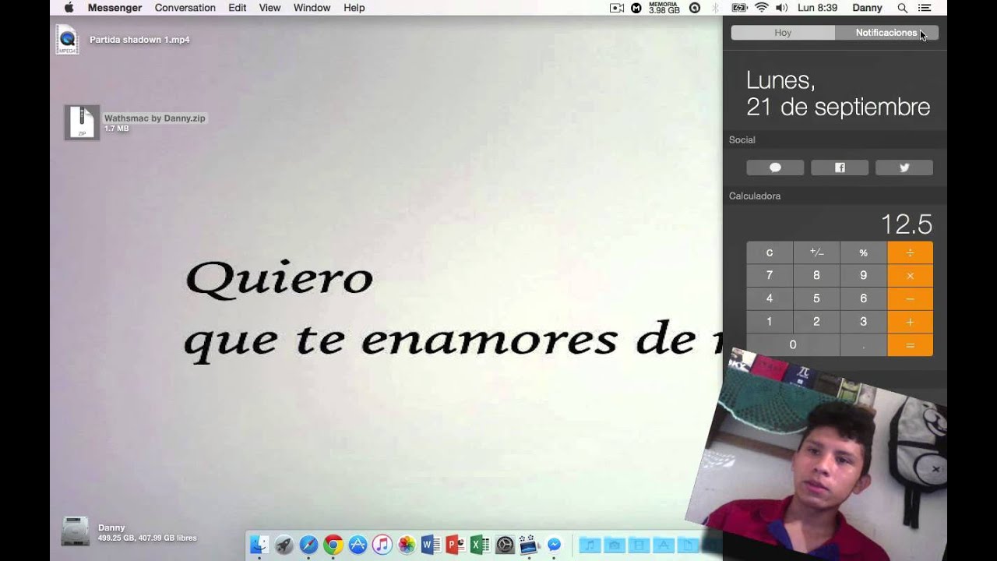The width and height of the screenshot is (997, 561).
Task: Click calculator digit 7
Action: tap(770, 275)
